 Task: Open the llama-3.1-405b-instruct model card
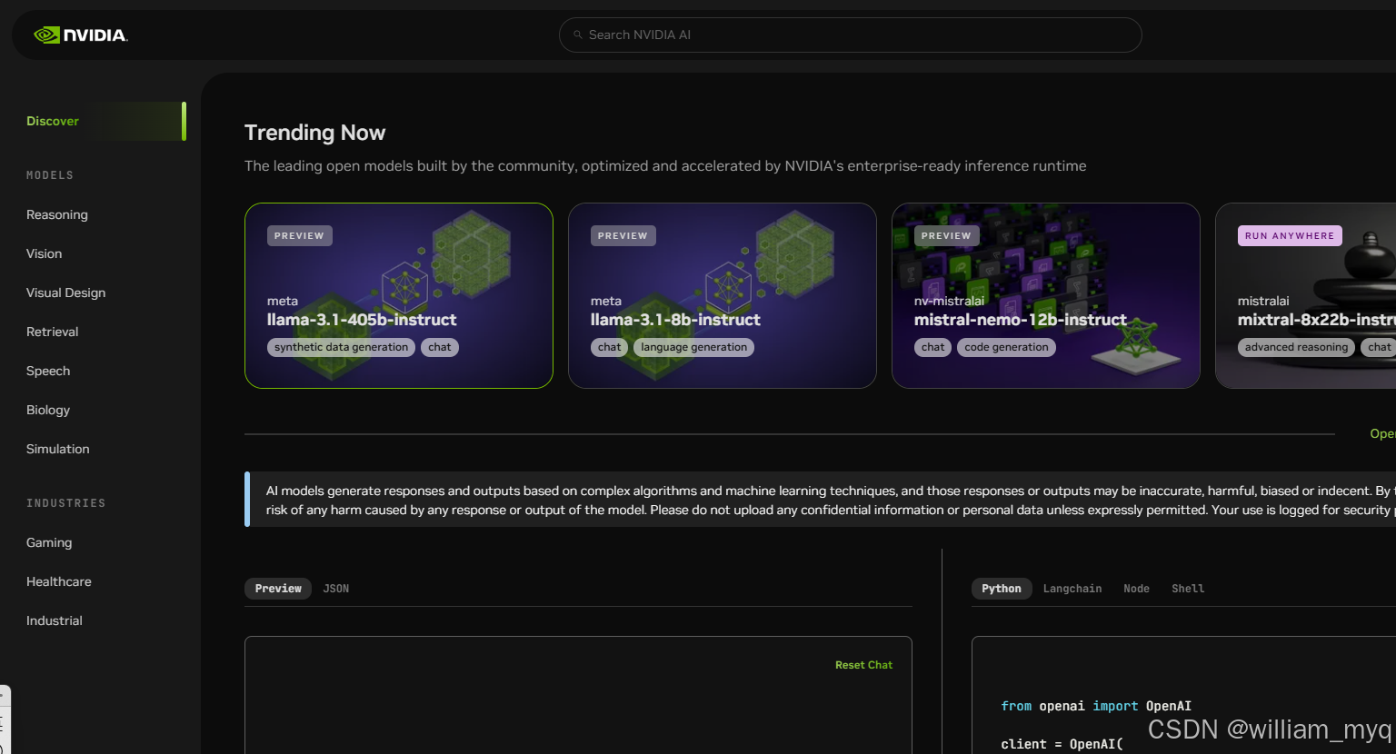pyautogui.click(x=399, y=295)
